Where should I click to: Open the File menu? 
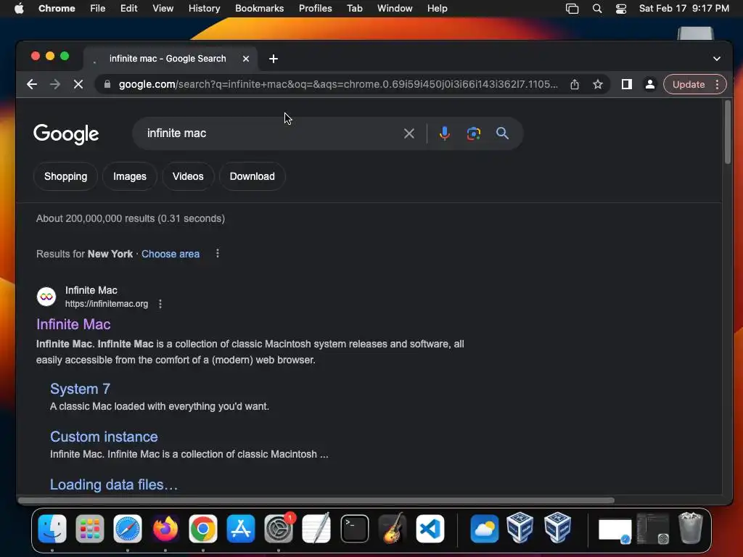[x=98, y=9]
